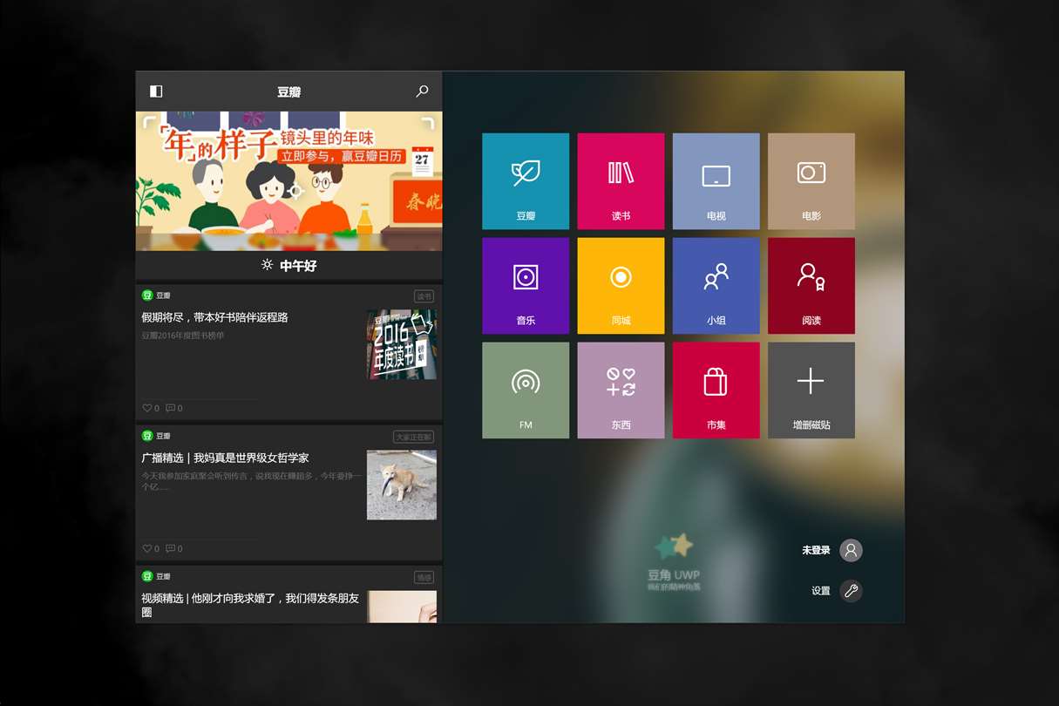
Task: Open the 市集 market tile
Action: (x=716, y=390)
